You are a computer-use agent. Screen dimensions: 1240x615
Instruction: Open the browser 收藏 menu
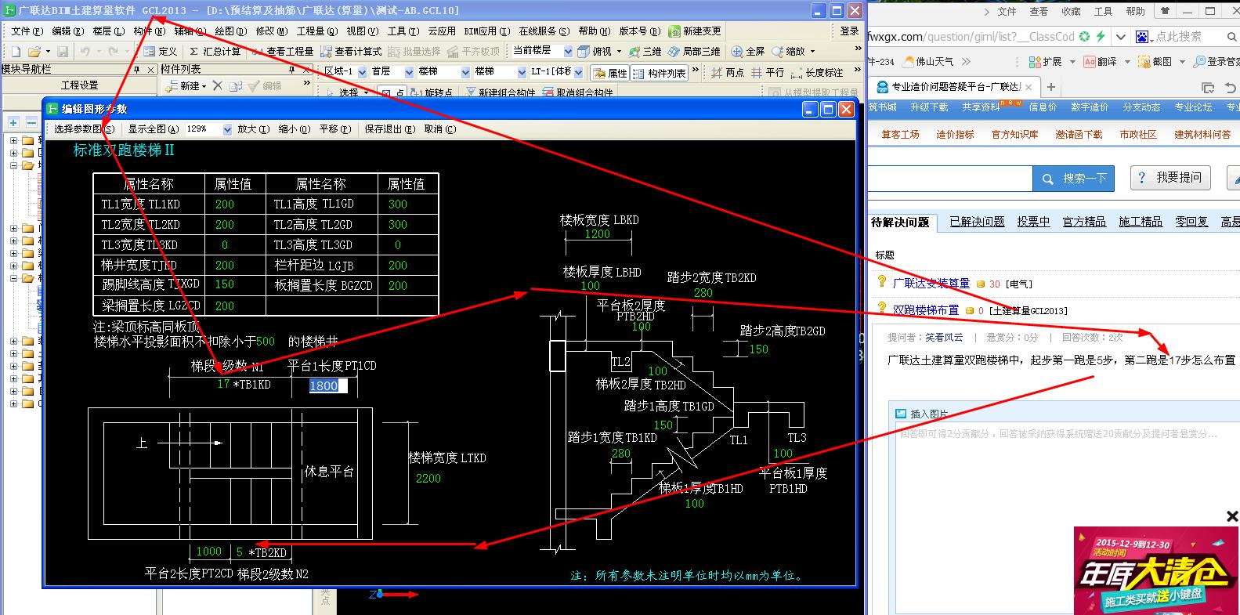pyautogui.click(x=1071, y=12)
